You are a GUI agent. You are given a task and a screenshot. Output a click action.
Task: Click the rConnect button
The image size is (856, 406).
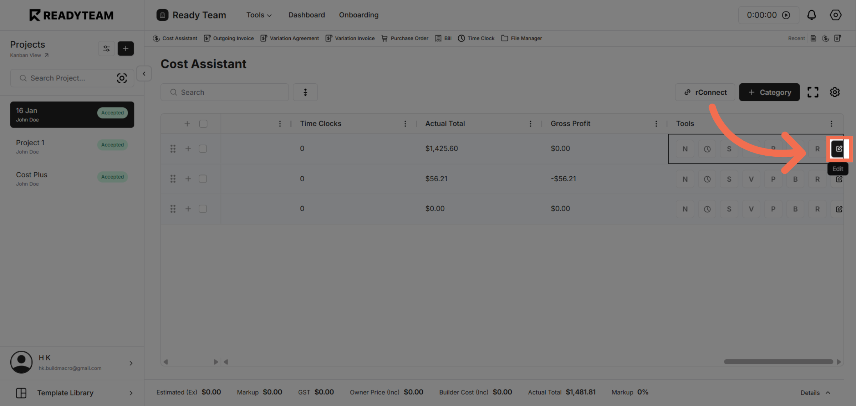705,92
